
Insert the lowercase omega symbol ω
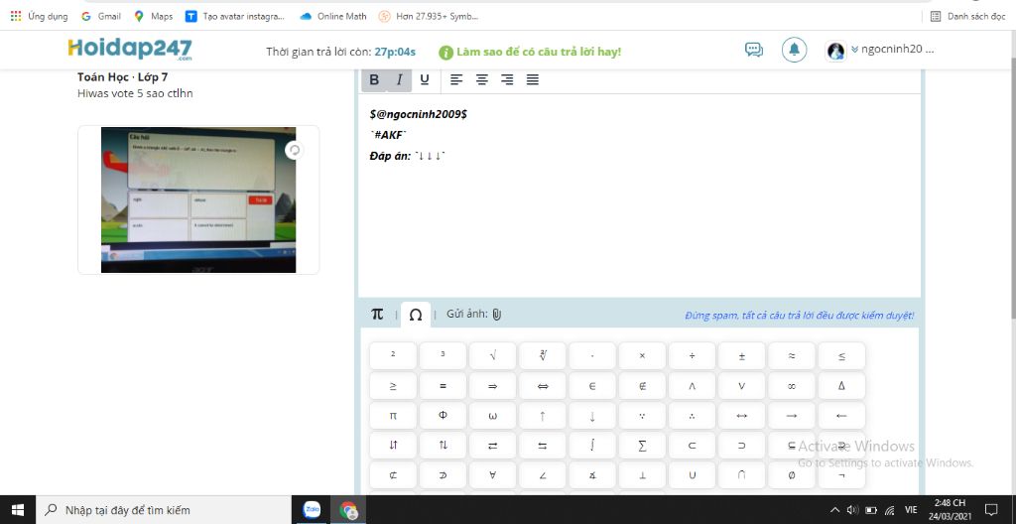tap(493, 416)
